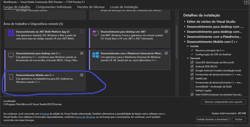
Task: Uncheck Desenvolvimento Mobile com C++ workload
Action: 82,75
